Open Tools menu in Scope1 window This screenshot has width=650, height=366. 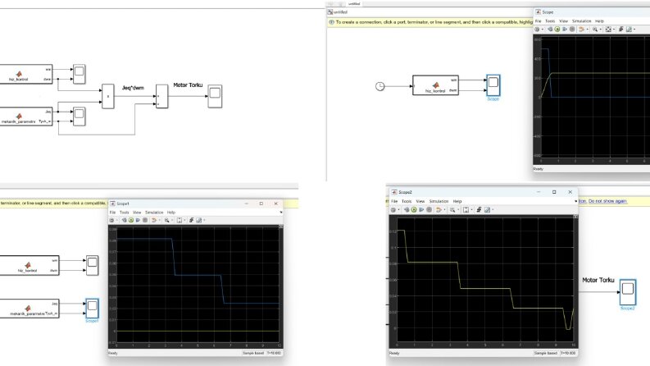(x=125, y=213)
